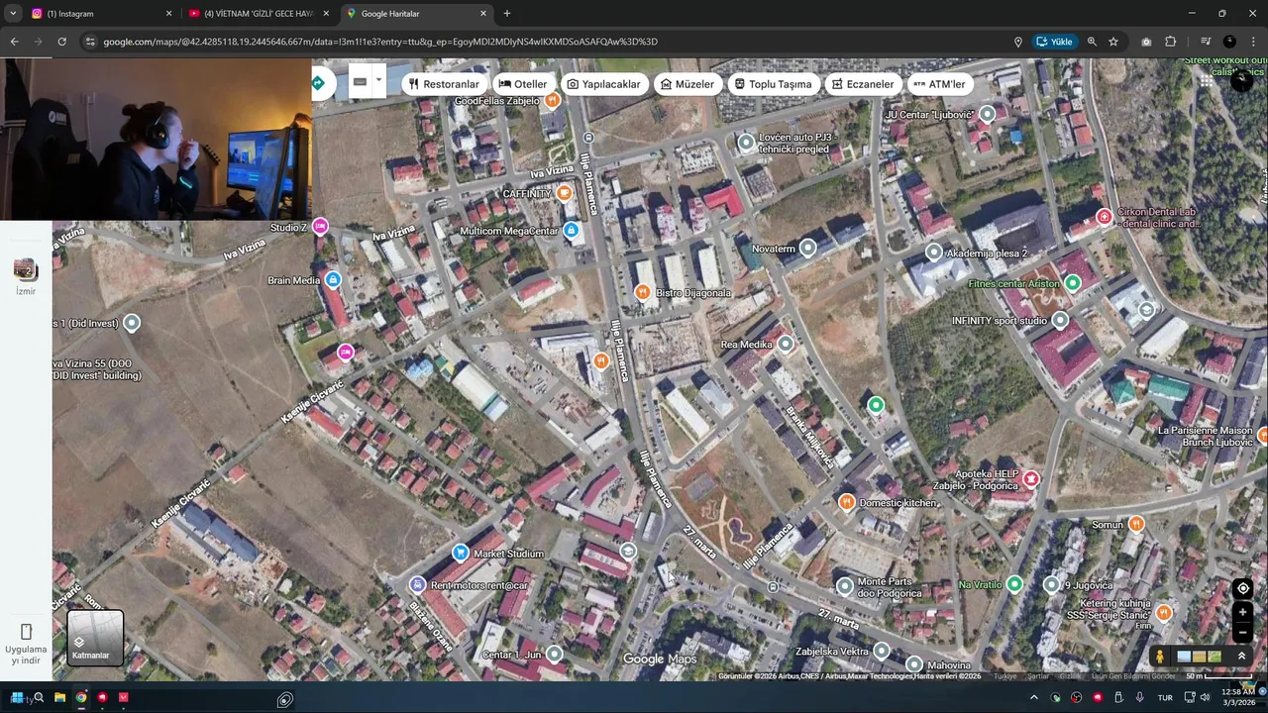Screen dimensions: 1268x713
Task: Show your location with the target icon
Action: click(1242, 588)
